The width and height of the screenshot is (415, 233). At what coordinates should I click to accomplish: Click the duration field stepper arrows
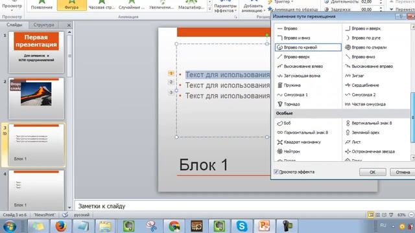[381, 2]
